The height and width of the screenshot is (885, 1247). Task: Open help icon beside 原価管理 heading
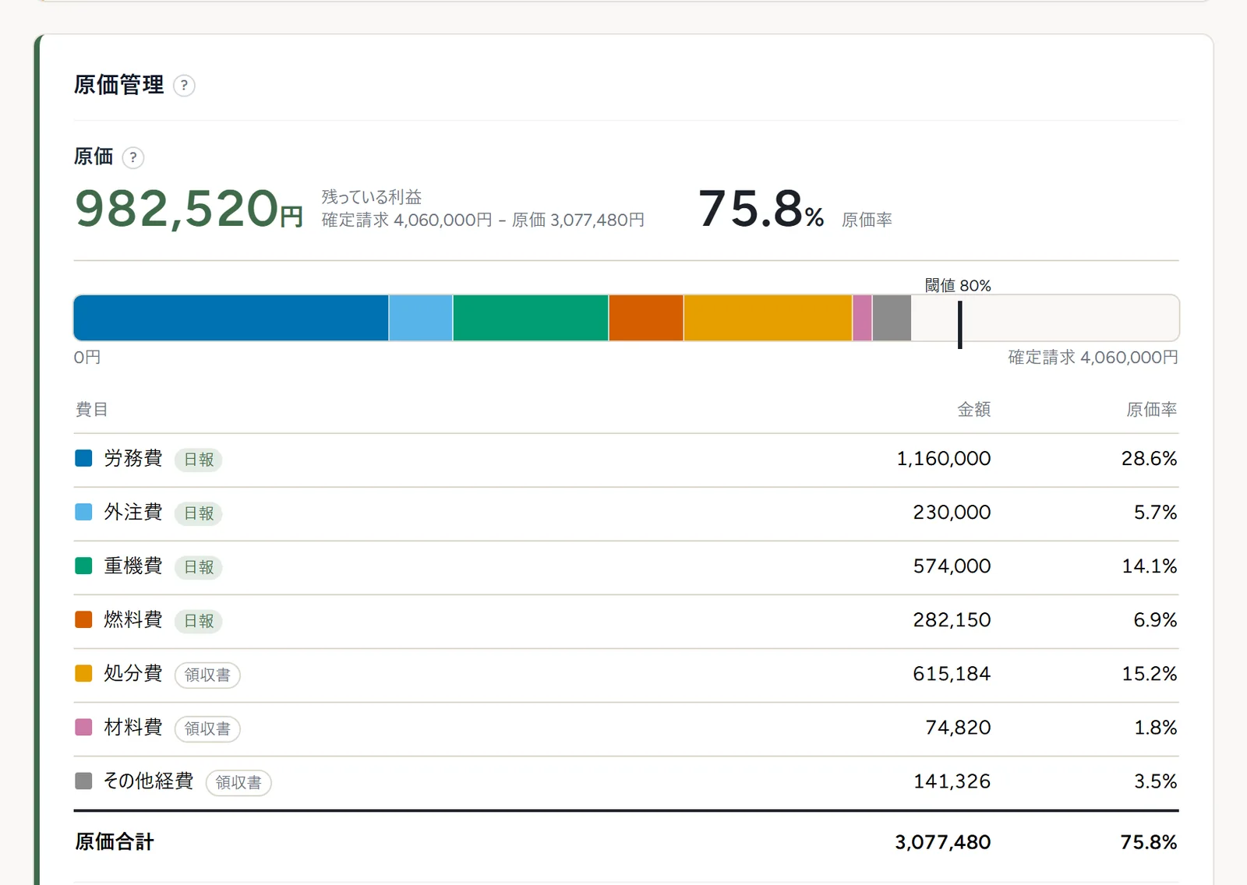(x=184, y=86)
